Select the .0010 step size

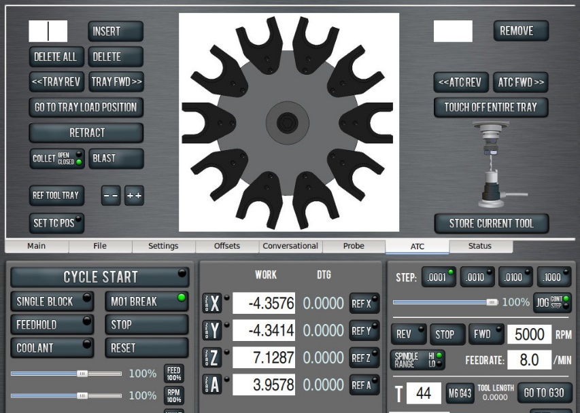pyautogui.click(x=477, y=277)
